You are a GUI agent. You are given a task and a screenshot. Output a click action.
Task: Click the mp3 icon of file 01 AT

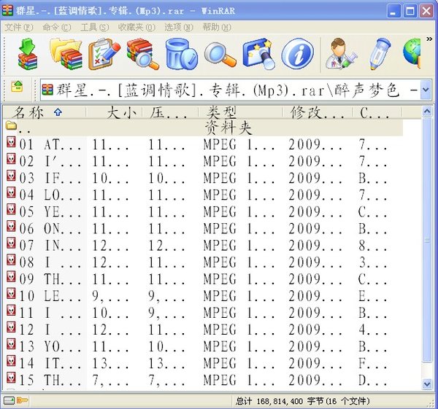coord(11,142)
